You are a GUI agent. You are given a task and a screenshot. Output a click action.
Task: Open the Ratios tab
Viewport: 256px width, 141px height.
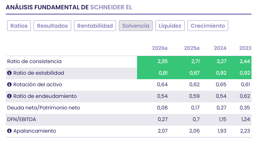pos(19,26)
